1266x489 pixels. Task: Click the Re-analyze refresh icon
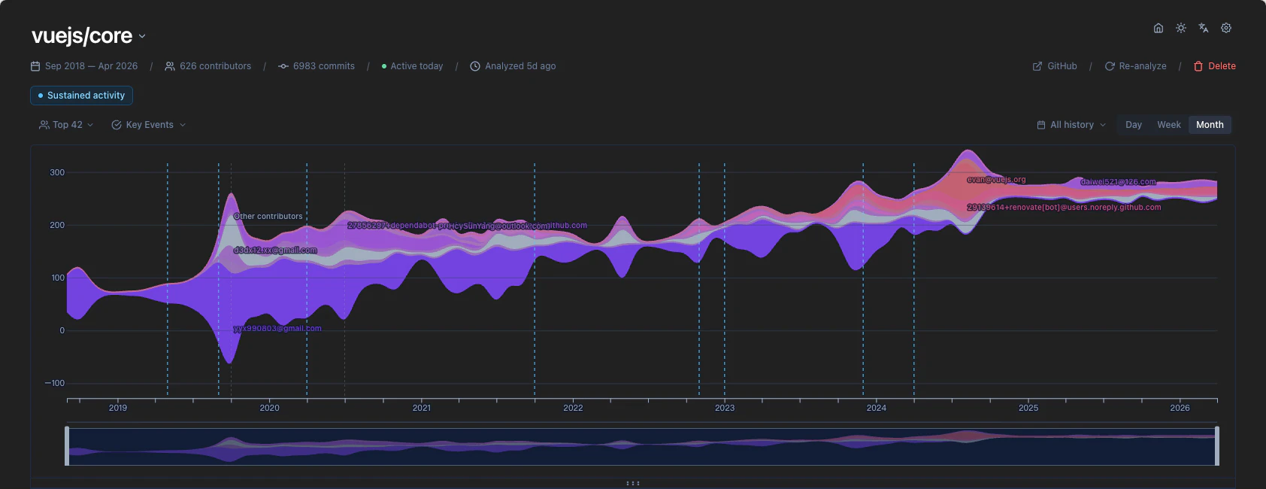coord(1110,66)
